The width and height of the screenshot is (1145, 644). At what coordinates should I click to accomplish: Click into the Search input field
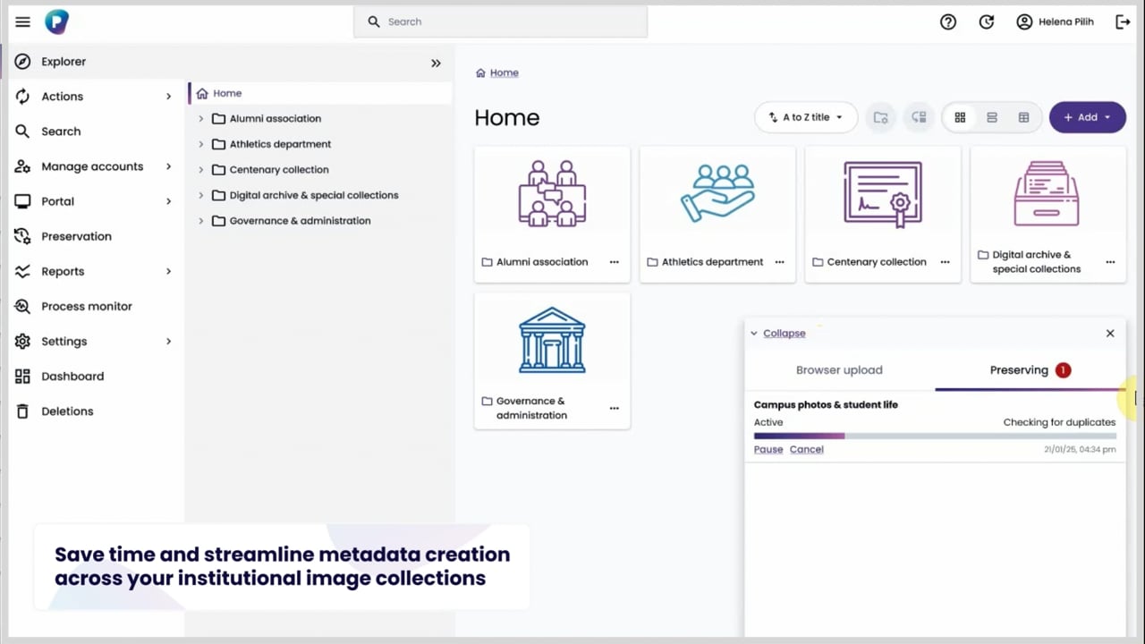(500, 21)
